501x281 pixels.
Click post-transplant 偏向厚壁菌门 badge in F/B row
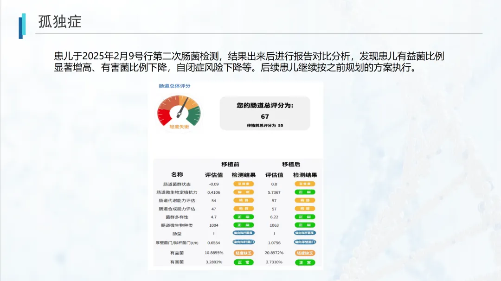click(304, 242)
